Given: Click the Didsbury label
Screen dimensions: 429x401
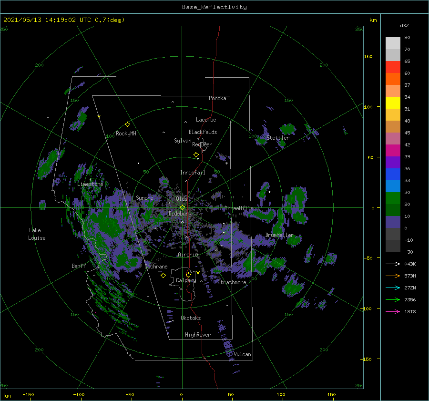Looking at the screenshot, I should 180,214.
